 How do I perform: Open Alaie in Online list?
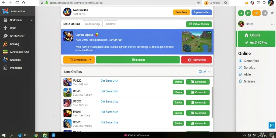245,74
